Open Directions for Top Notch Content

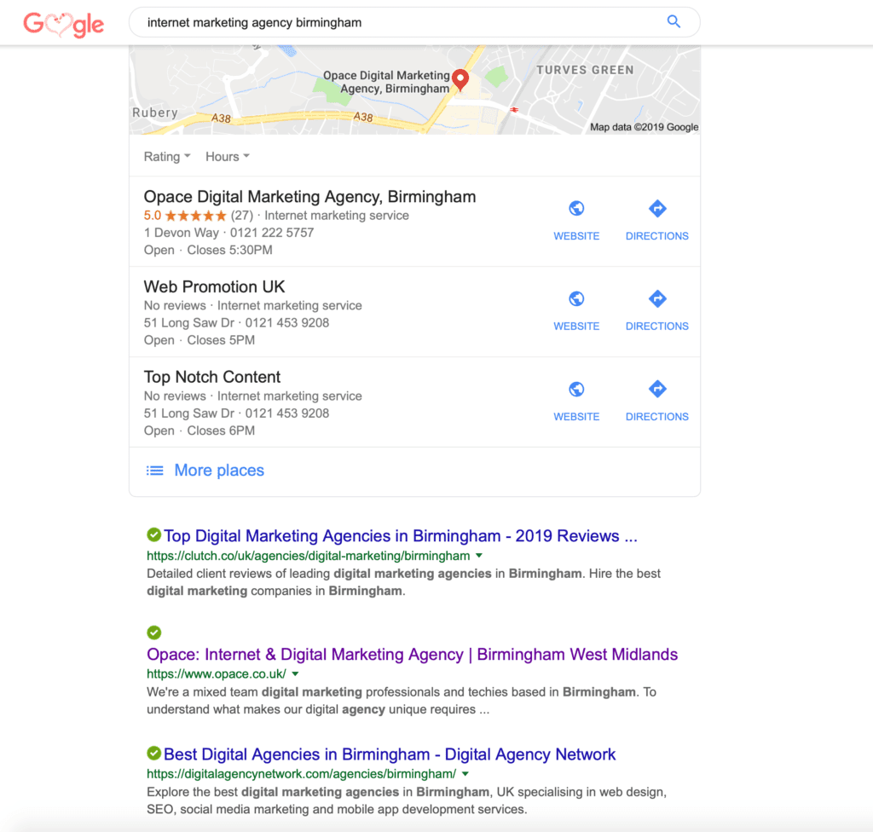coord(656,389)
